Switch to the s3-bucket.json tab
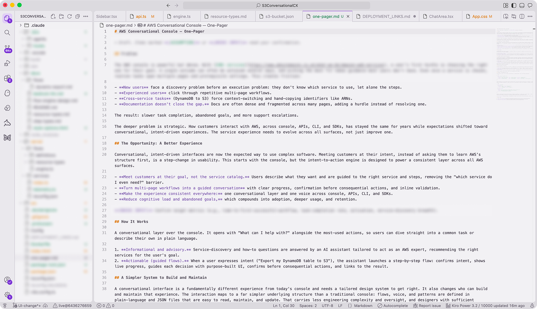537x309 pixels. (x=280, y=16)
